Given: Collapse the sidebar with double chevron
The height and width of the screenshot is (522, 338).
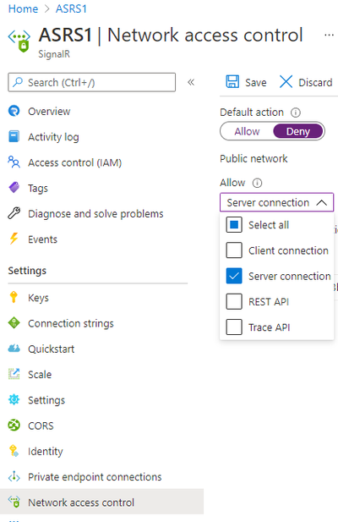Looking at the screenshot, I should click(x=191, y=82).
